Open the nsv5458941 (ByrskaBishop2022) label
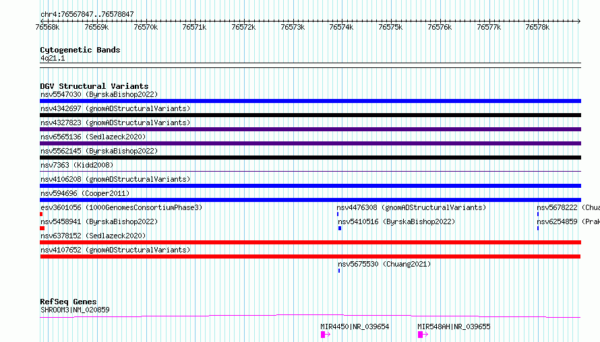This screenshot has height=342, width=600. [x=99, y=221]
